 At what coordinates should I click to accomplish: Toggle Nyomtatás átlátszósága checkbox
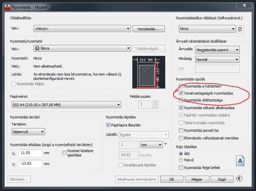(x=181, y=100)
